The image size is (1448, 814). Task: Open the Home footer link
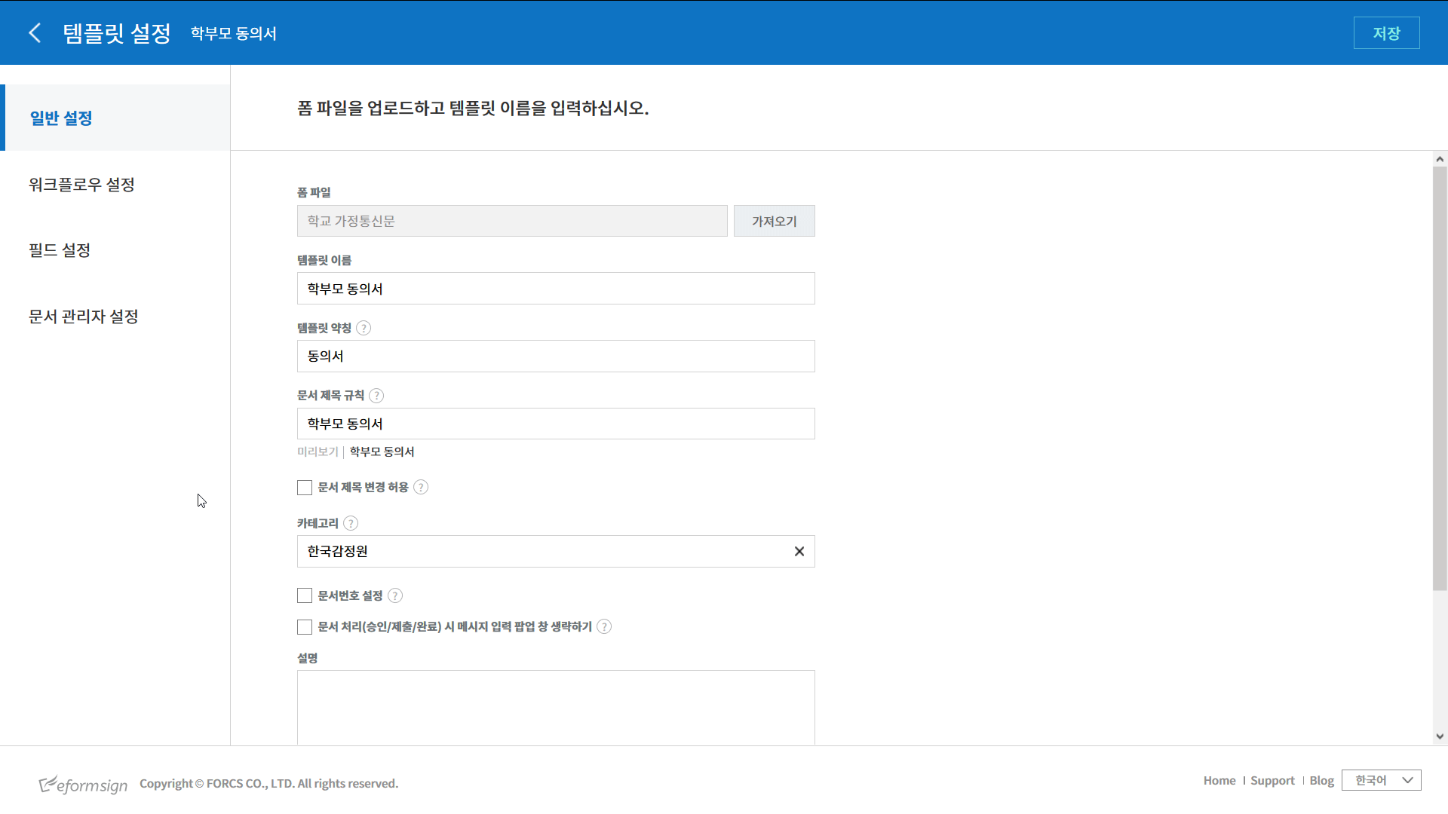tap(1219, 780)
